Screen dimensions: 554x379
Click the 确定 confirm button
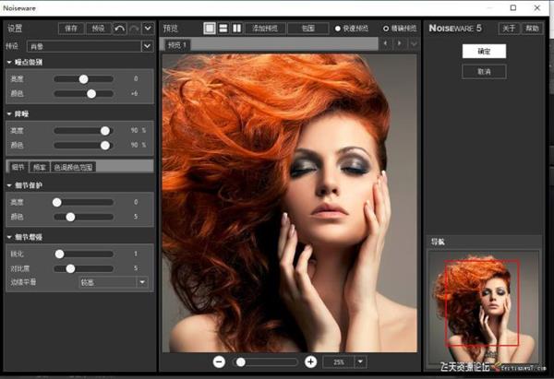point(484,52)
